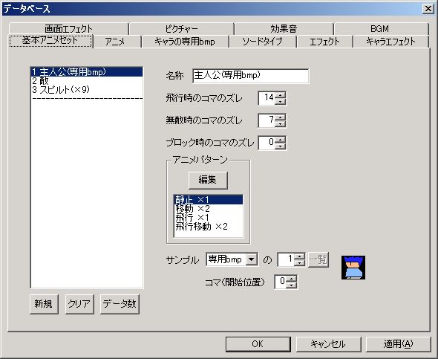The image size is (438, 359).
Task: Open the BGM tab
Action: (x=380, y=28)
